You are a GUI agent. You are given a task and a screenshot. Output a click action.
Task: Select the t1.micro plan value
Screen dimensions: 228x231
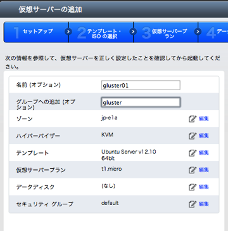[x=111, y=169]
